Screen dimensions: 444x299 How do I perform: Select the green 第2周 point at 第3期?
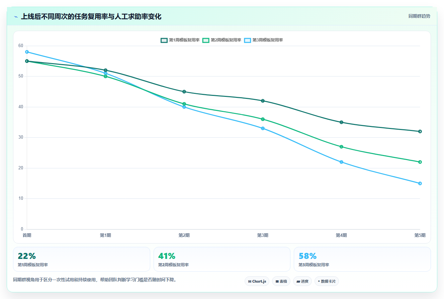click(263, 119)
